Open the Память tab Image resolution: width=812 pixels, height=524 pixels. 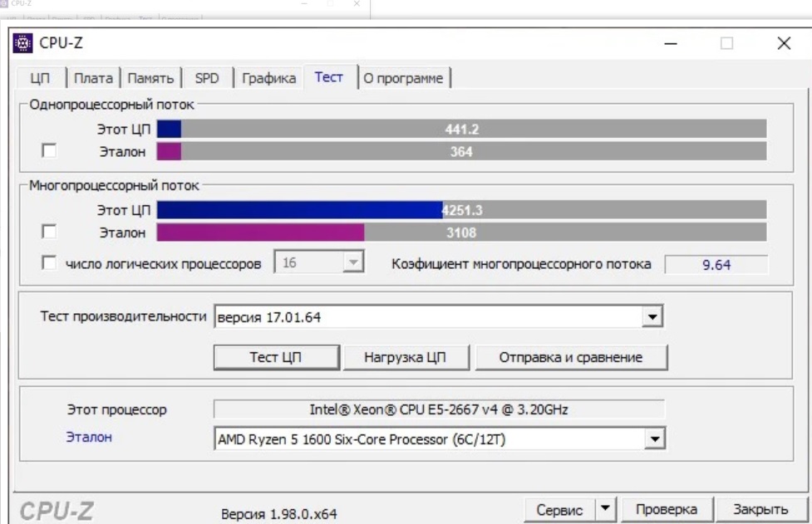coord(150,78)
